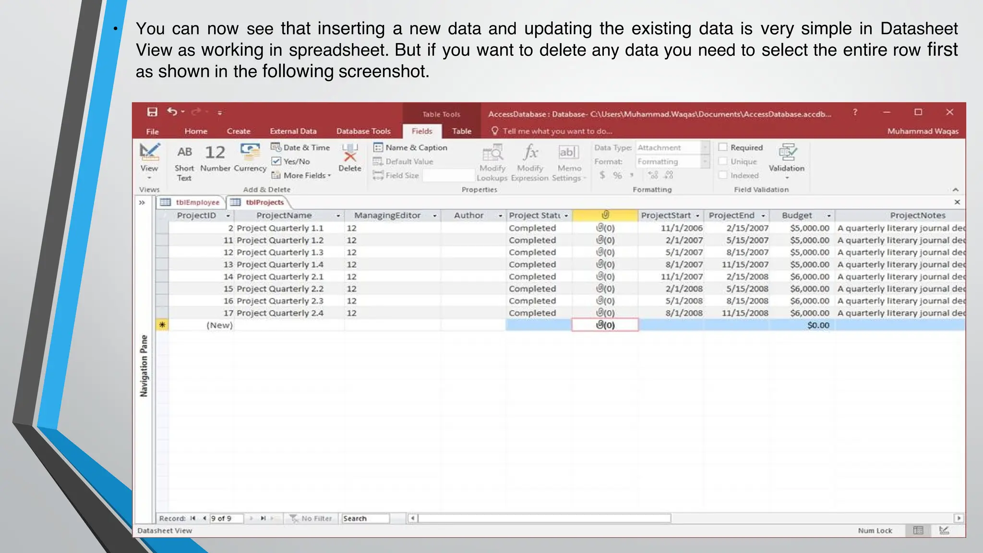The width and height of the screenshot is (983, 553).
Task: Open Author column filter arrow
Action: pyautogui.click(x=500, y=216)
